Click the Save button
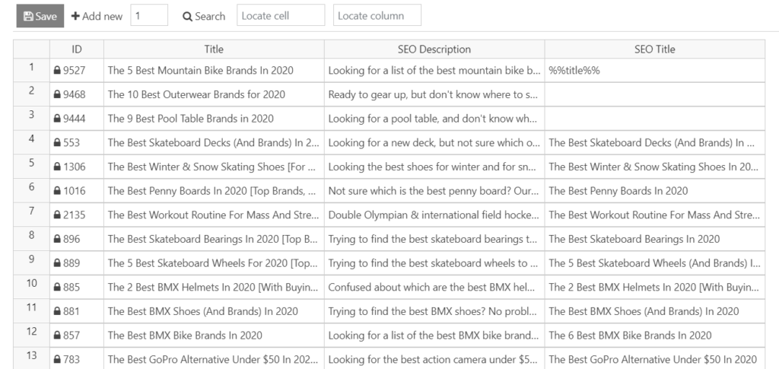Screen dimensions: 779x369 coord(40,16)
